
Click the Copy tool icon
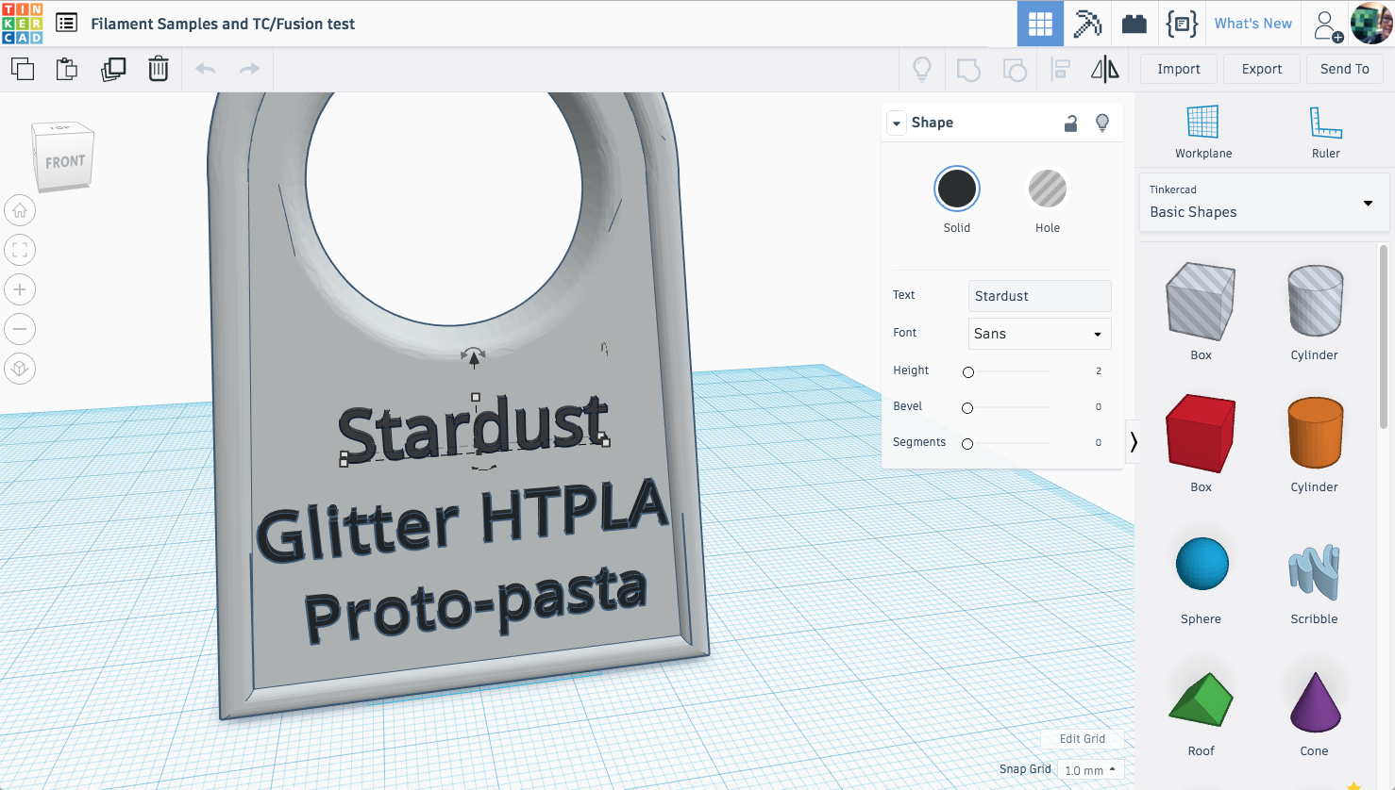(x=23, y=69)
